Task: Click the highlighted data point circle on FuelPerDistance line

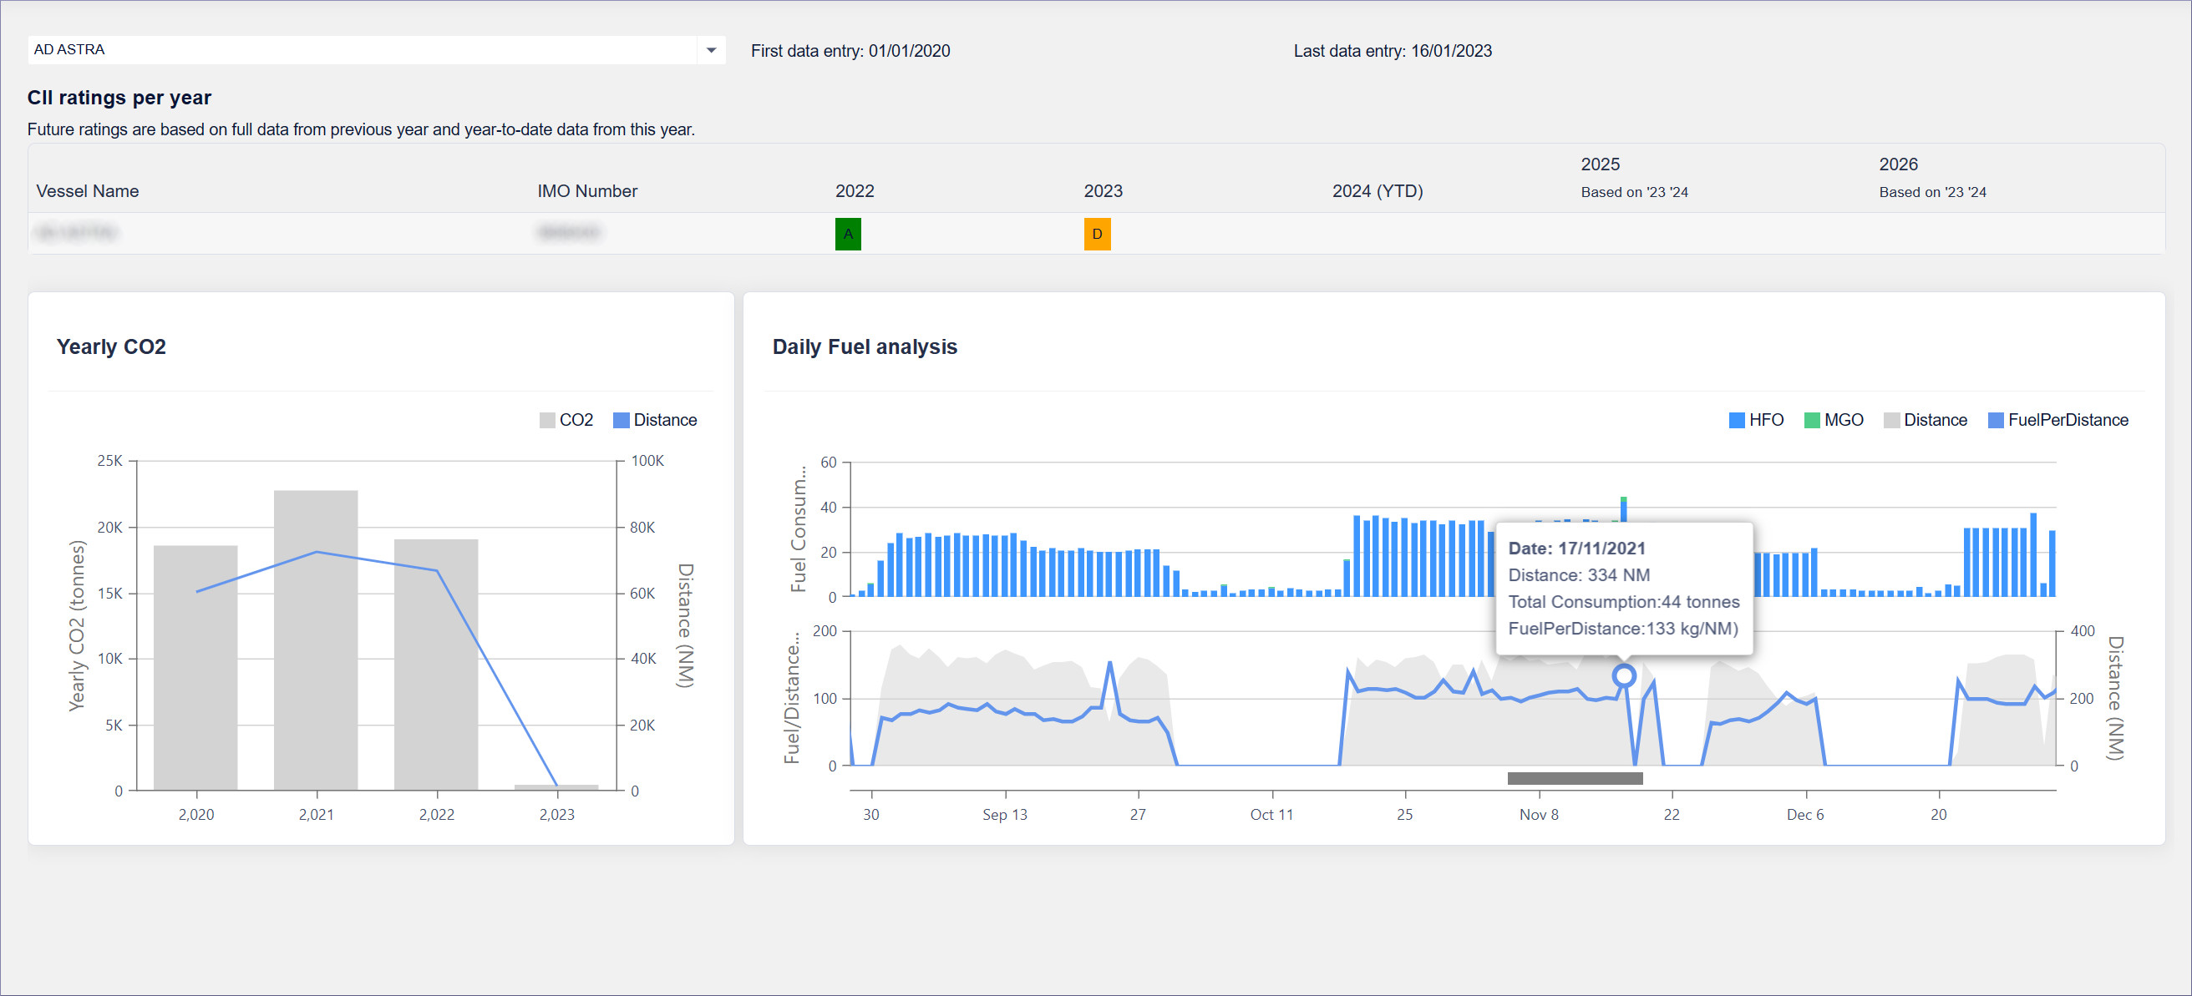Action: pyautogui.click(x=1624, y=675)
